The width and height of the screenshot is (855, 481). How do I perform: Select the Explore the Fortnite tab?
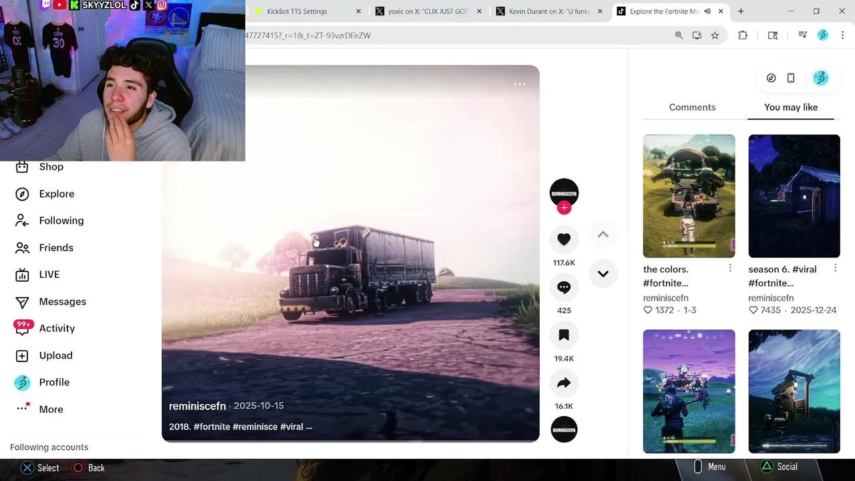tap(664, 11)
